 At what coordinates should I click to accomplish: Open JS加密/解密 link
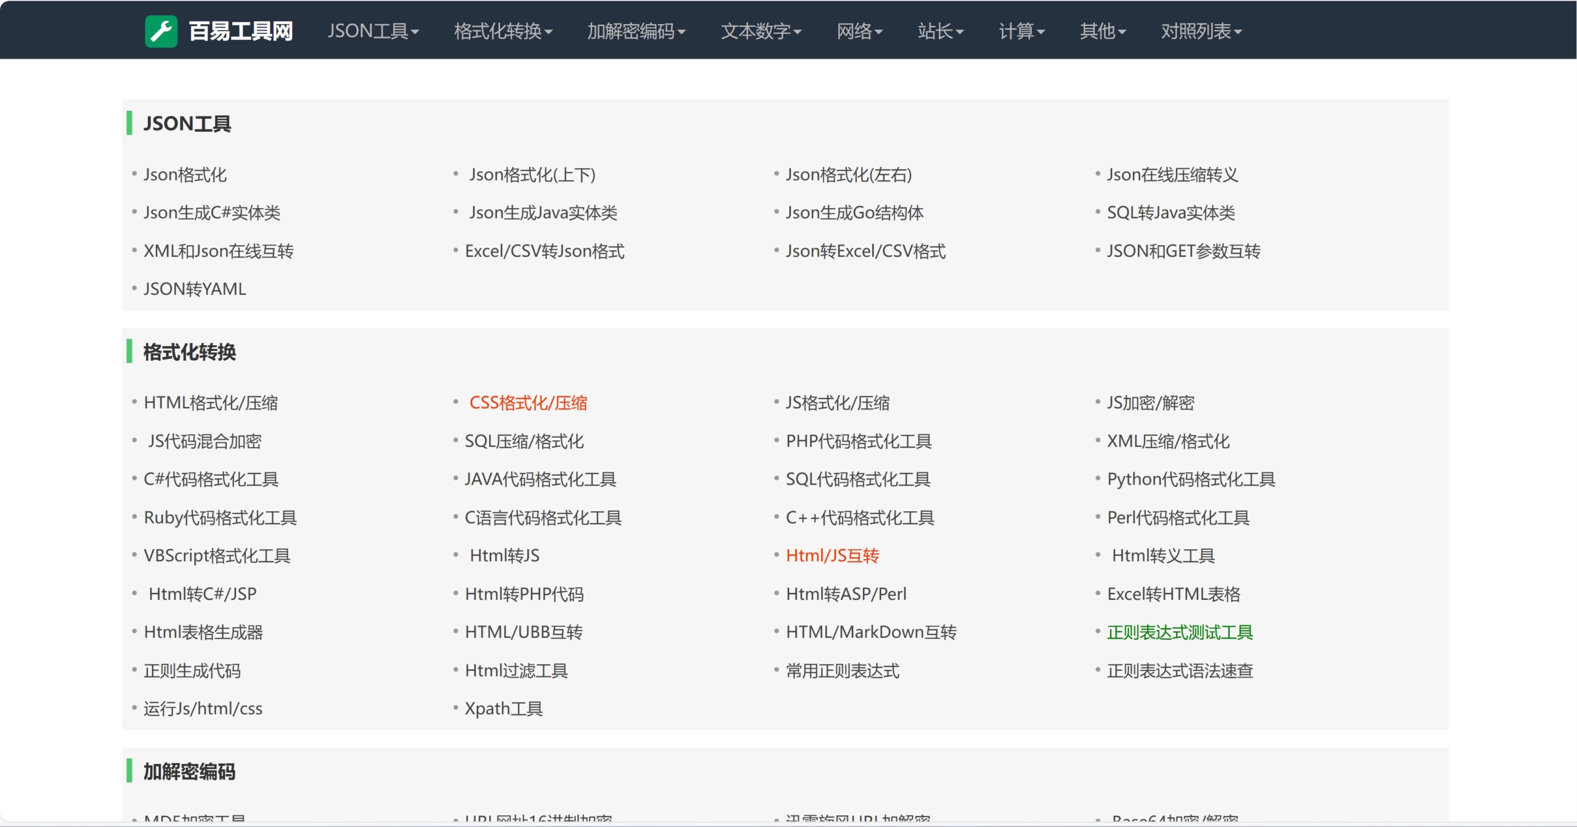(x=1151, y=403)
